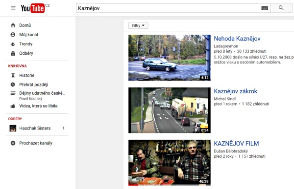
Task: Click the Odběry subscriptions icon
Action: [13, 53]
